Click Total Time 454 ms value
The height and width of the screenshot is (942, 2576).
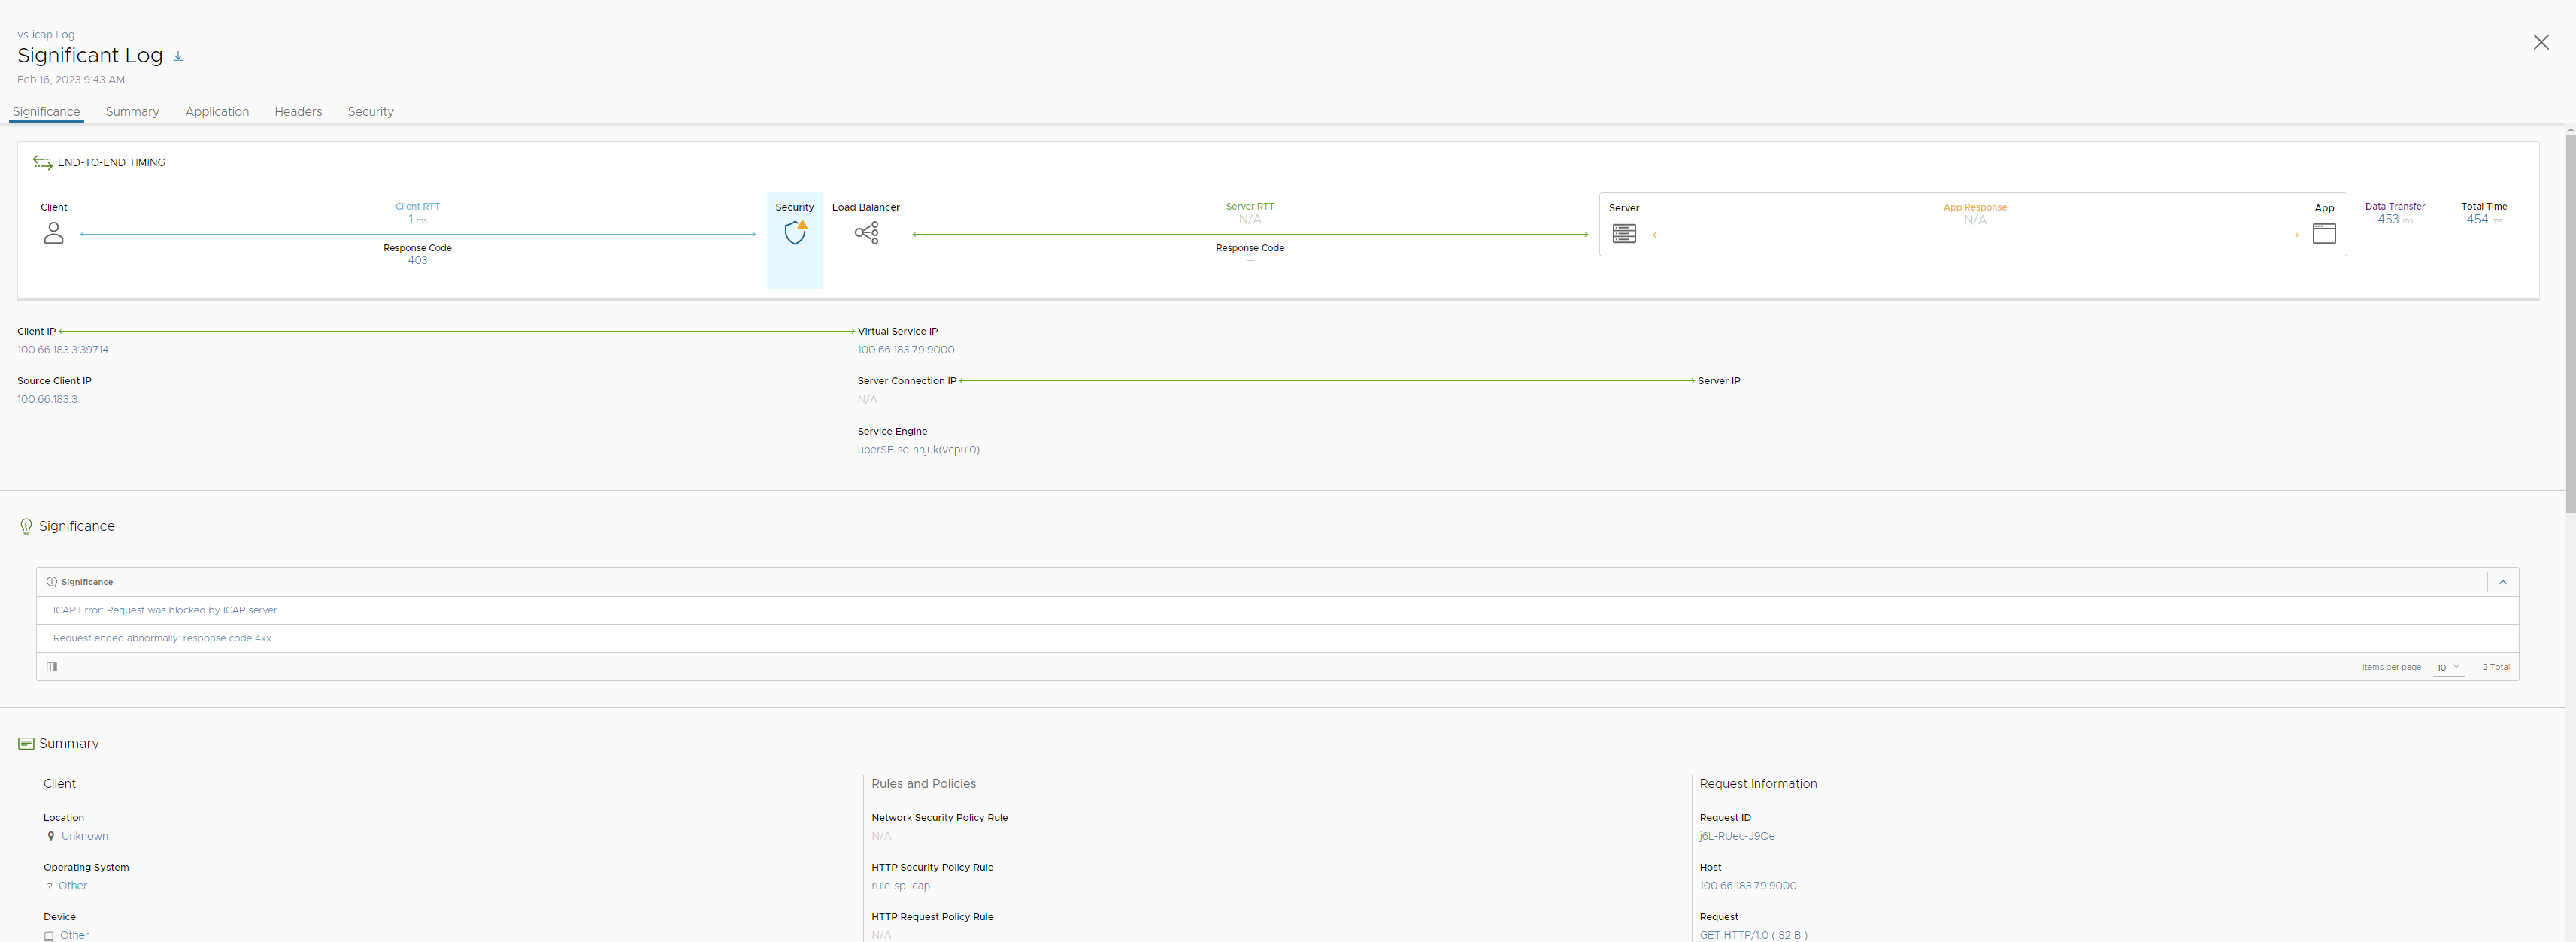point(2483,219)
